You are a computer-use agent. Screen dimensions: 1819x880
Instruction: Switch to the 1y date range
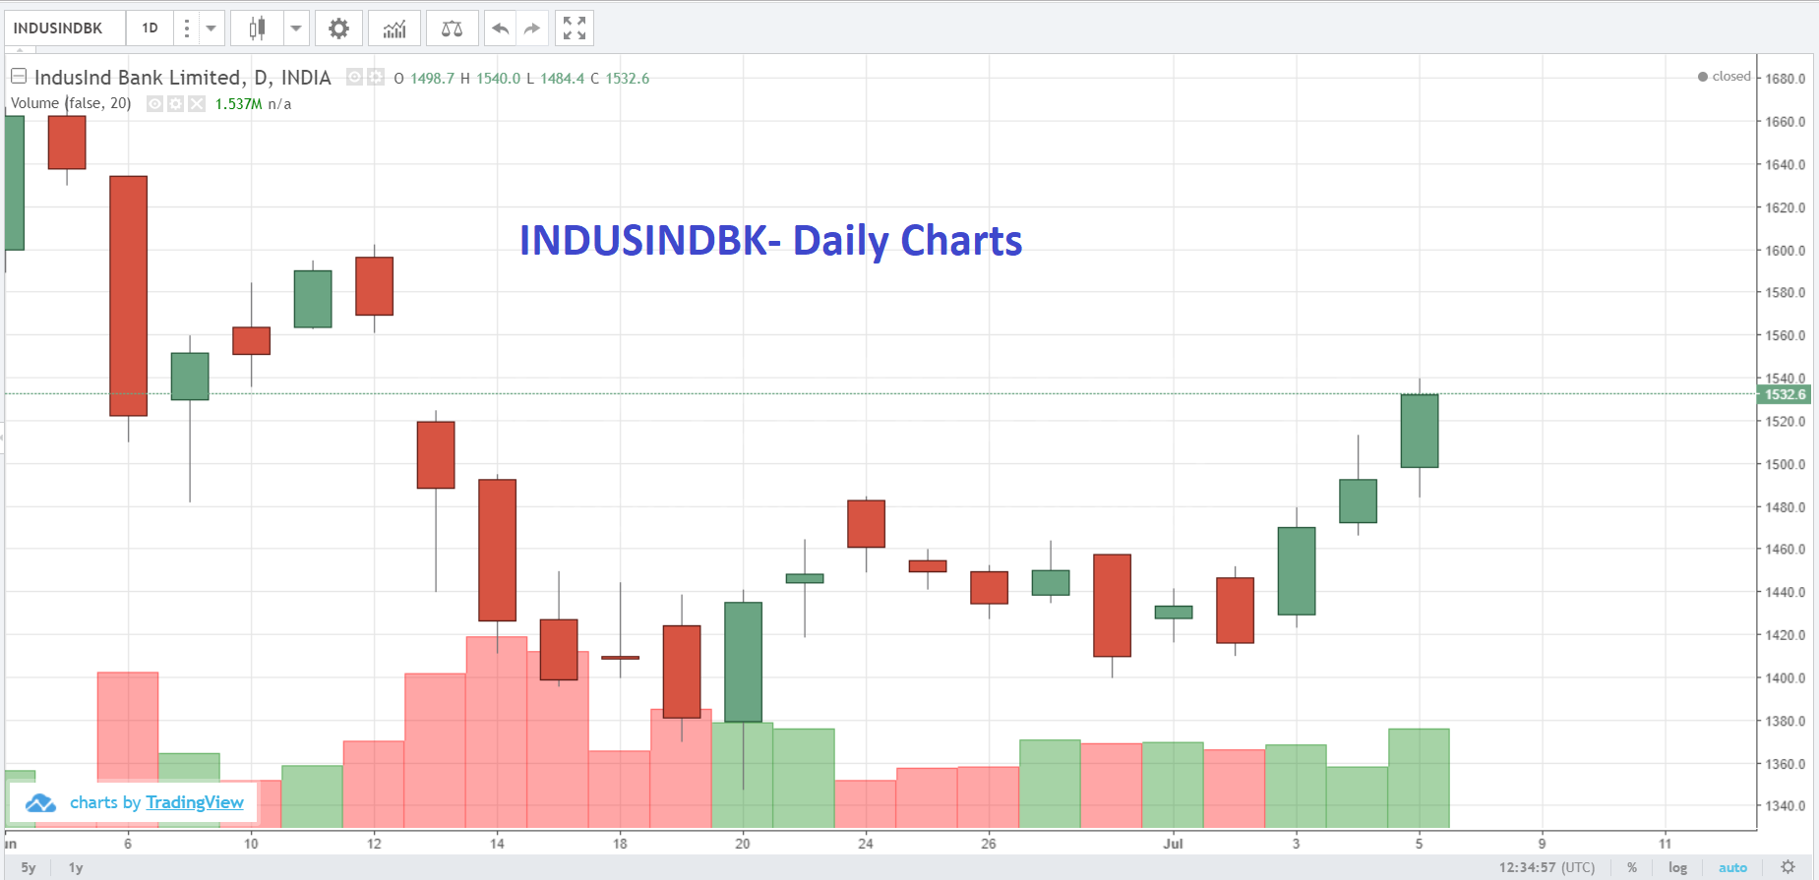click(76, 867)
